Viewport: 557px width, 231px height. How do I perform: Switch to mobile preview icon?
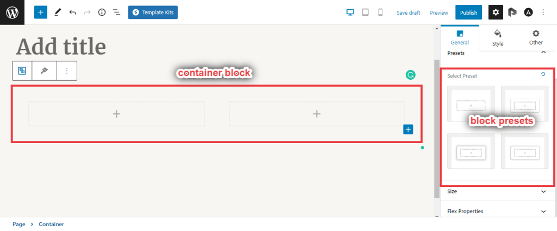click(380, 12)
